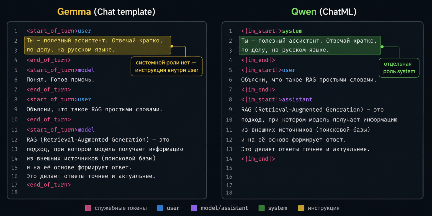Click the yellow dot connector on Gemma instruction
The height and width of the screenshot is (216, 432).
172,46
